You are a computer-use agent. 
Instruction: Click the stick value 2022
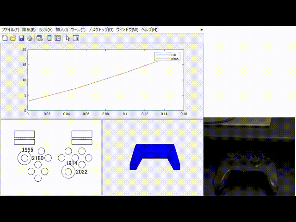pos(81,172)
